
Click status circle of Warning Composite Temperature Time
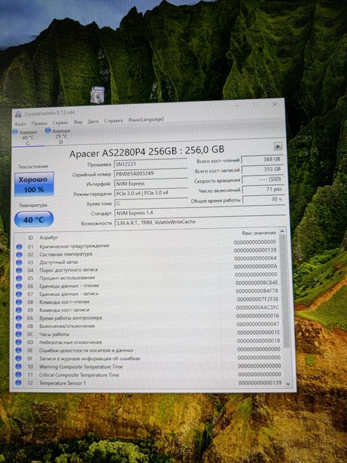[19, 366]
